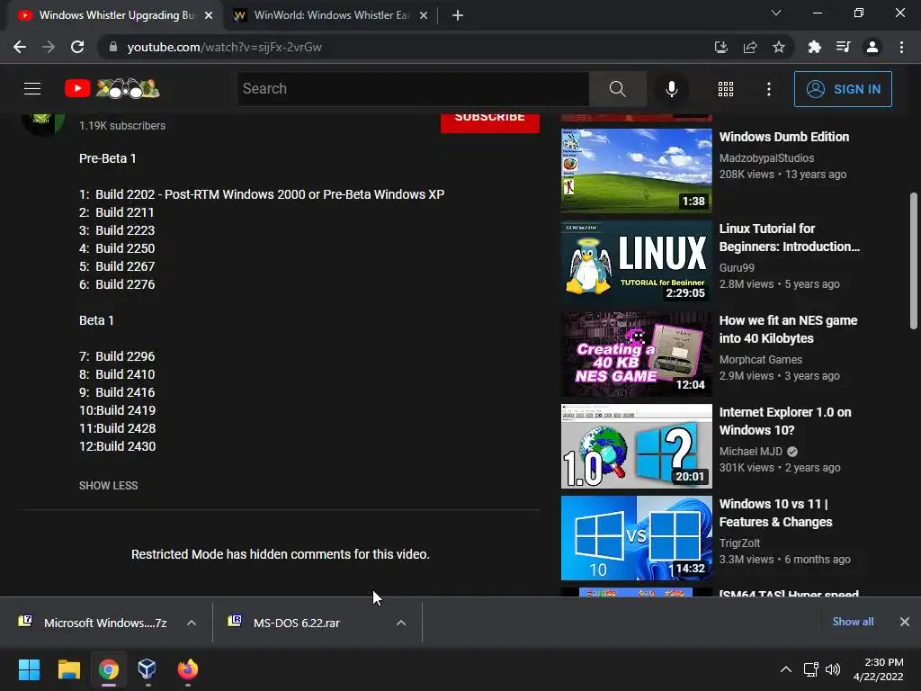Open the Windows Start menu
Image resolution: width=921 pixels, height=691 pixels.
[x=29, y=669]
